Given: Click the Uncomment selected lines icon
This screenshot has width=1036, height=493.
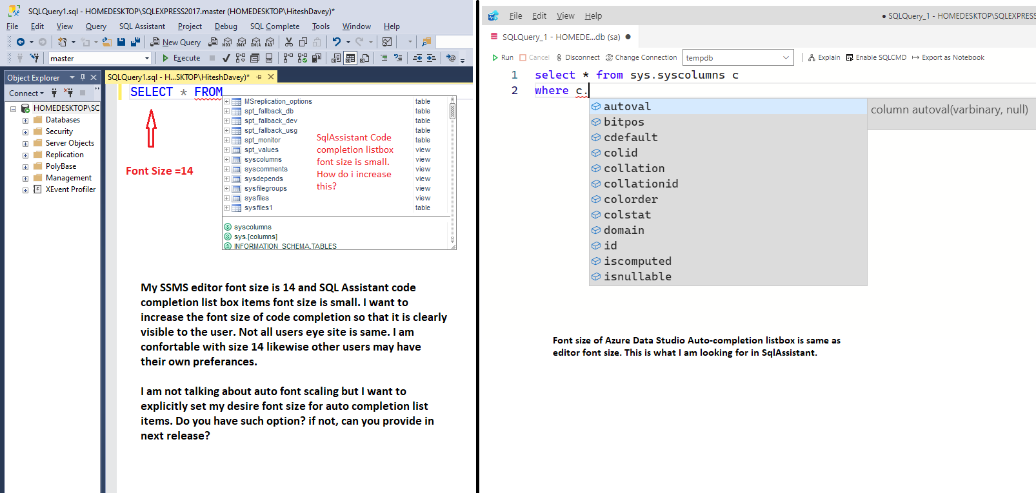Looking at the screenshot, I should coord(398,58).
